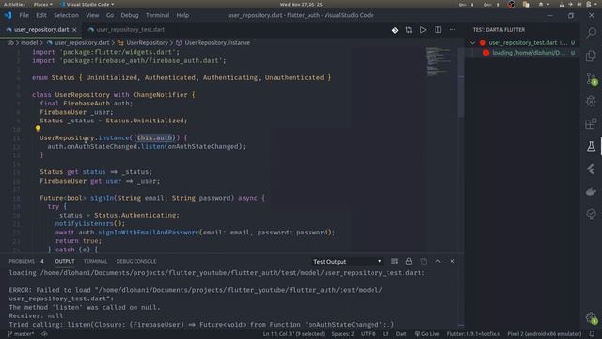The image size is (602, 339).
Task: Open the Debug menu
Action: coord(130,15)
